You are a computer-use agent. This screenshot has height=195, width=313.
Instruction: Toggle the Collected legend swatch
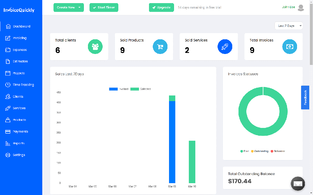(135, 89)
